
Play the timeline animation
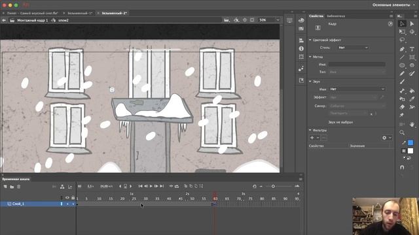coord(151,186)
